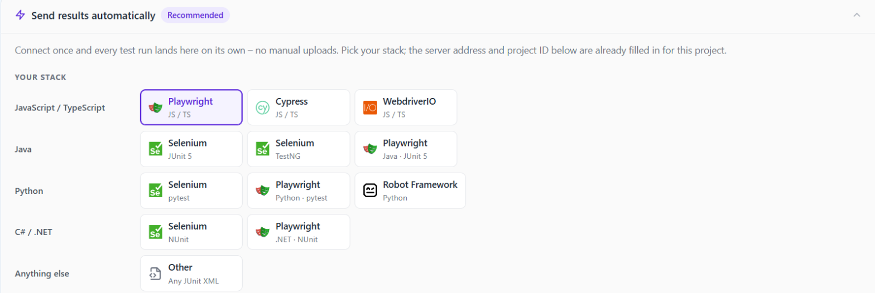Click the Selenium pytest logo icon

[155, 191]
